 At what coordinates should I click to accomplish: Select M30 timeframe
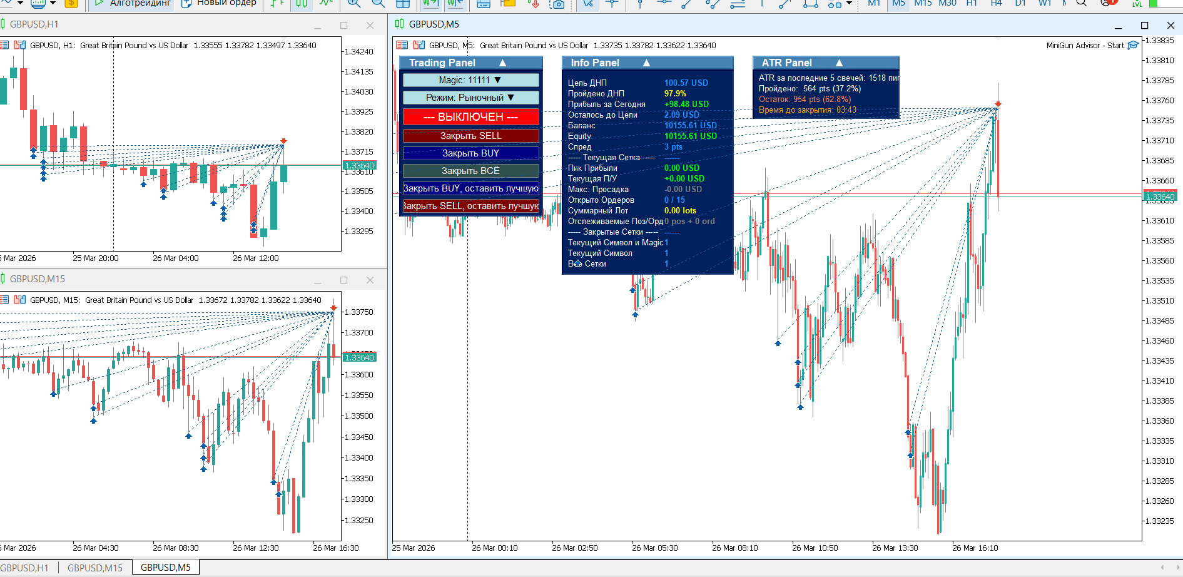(947, 3)
